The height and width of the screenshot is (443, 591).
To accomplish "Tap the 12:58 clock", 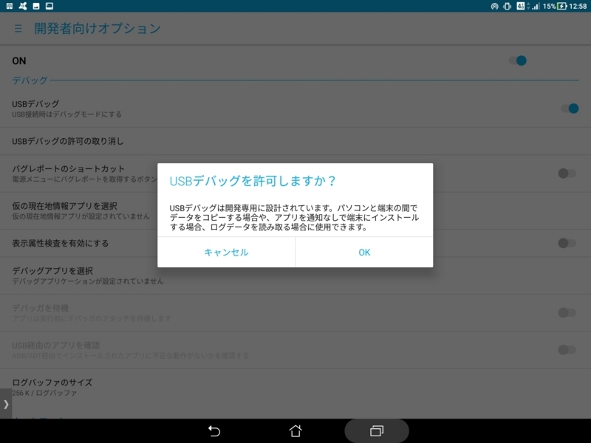I will (578, 6).
